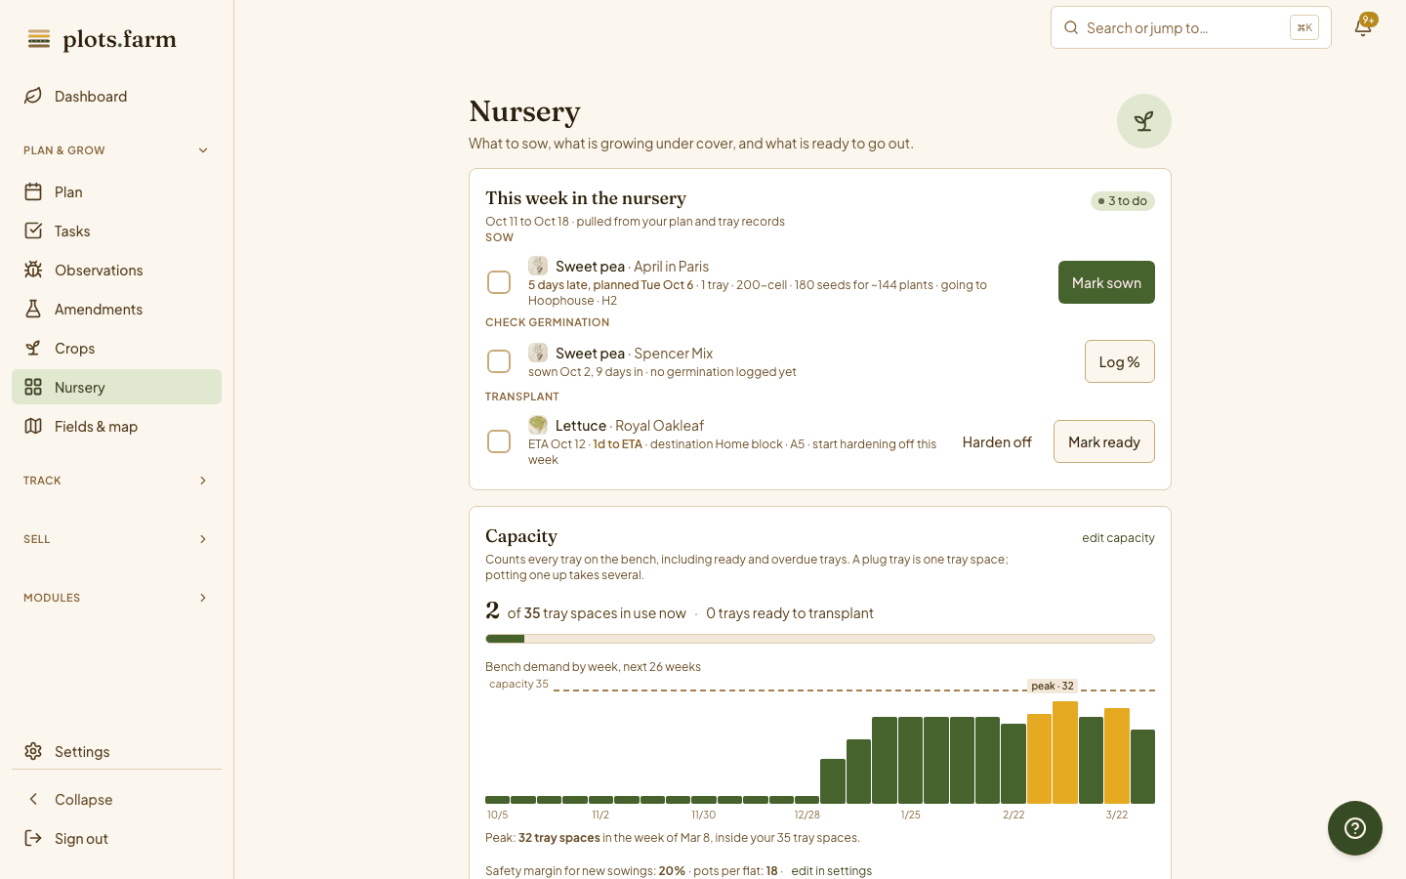Click the Log % button
This screenshot has height=879, width=1406.
[x=1119, y=361]
